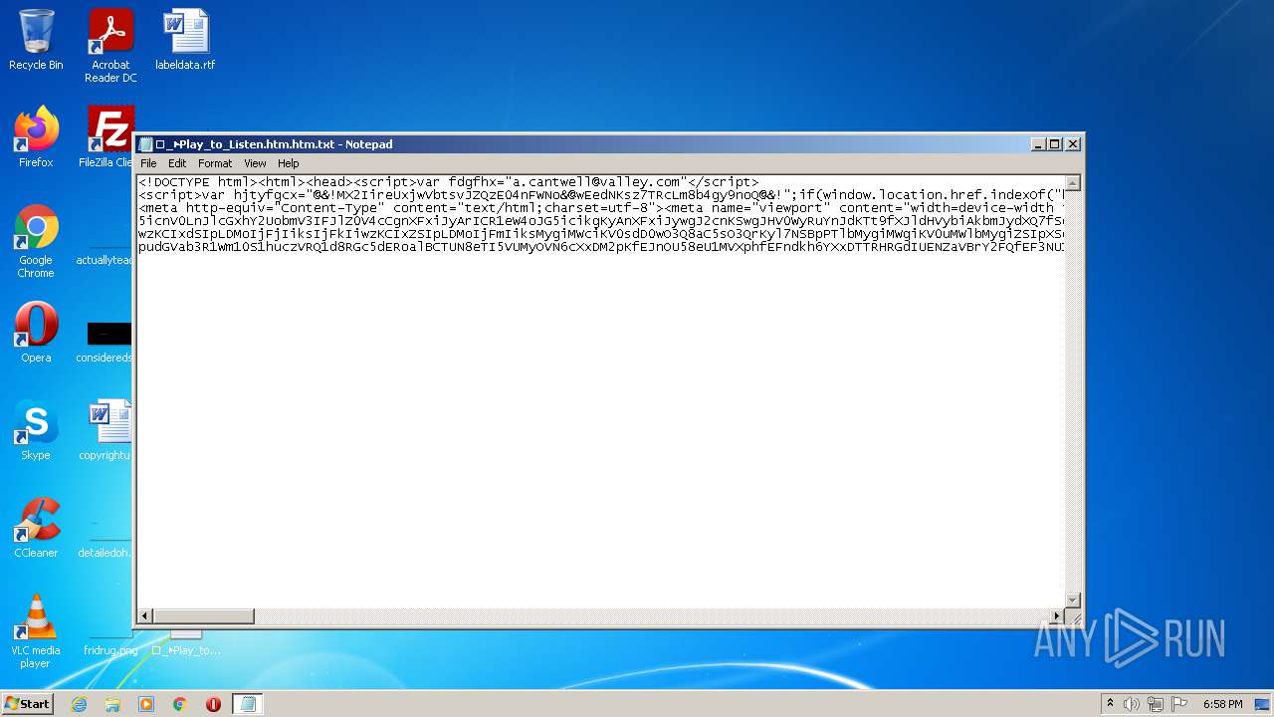Launch VLC media player from the desktop
1274x717 pixels.
pyautogui.click(x=36, y=631)
